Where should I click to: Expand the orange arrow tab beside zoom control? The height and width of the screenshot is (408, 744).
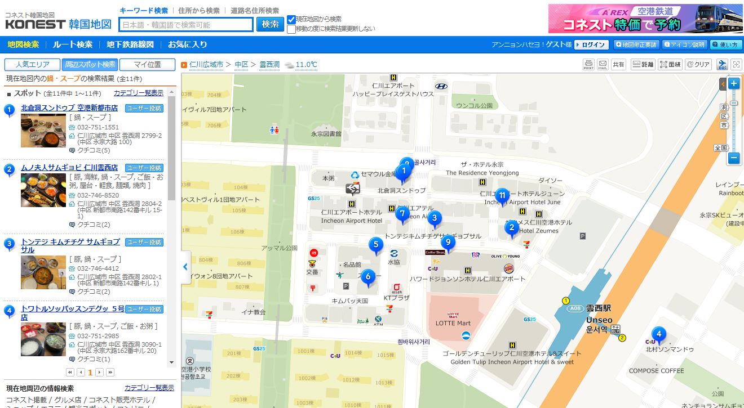(723, 84)
